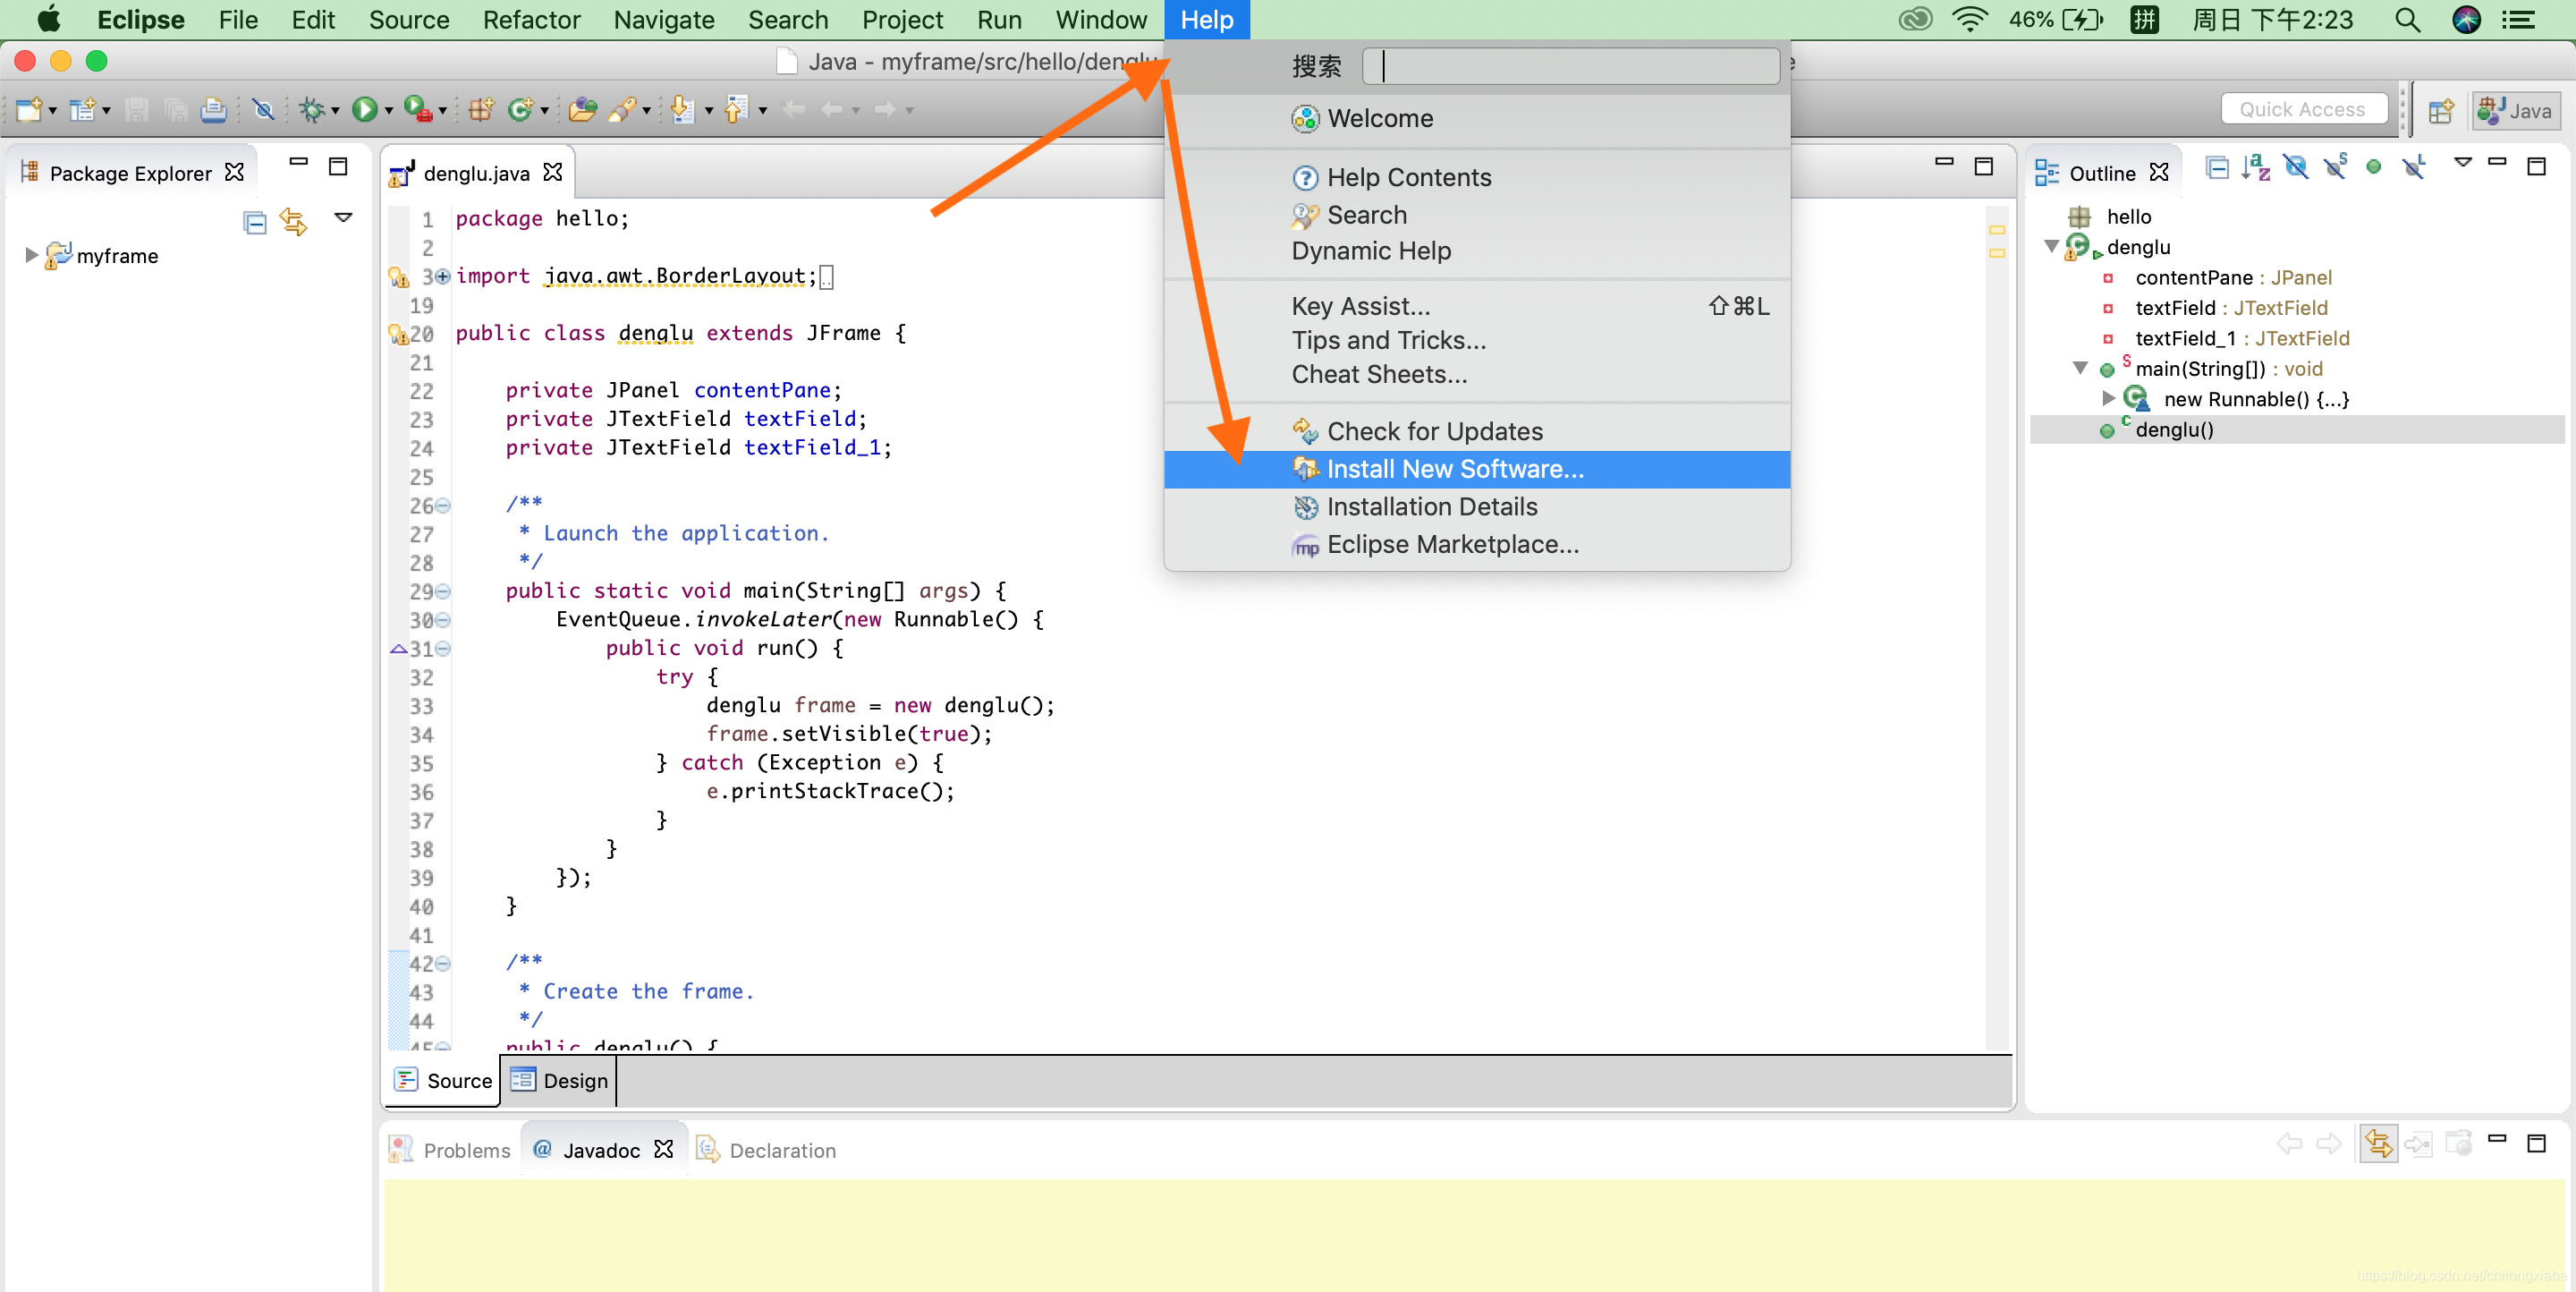Click the Open Perspective icon

(2440, 111)
